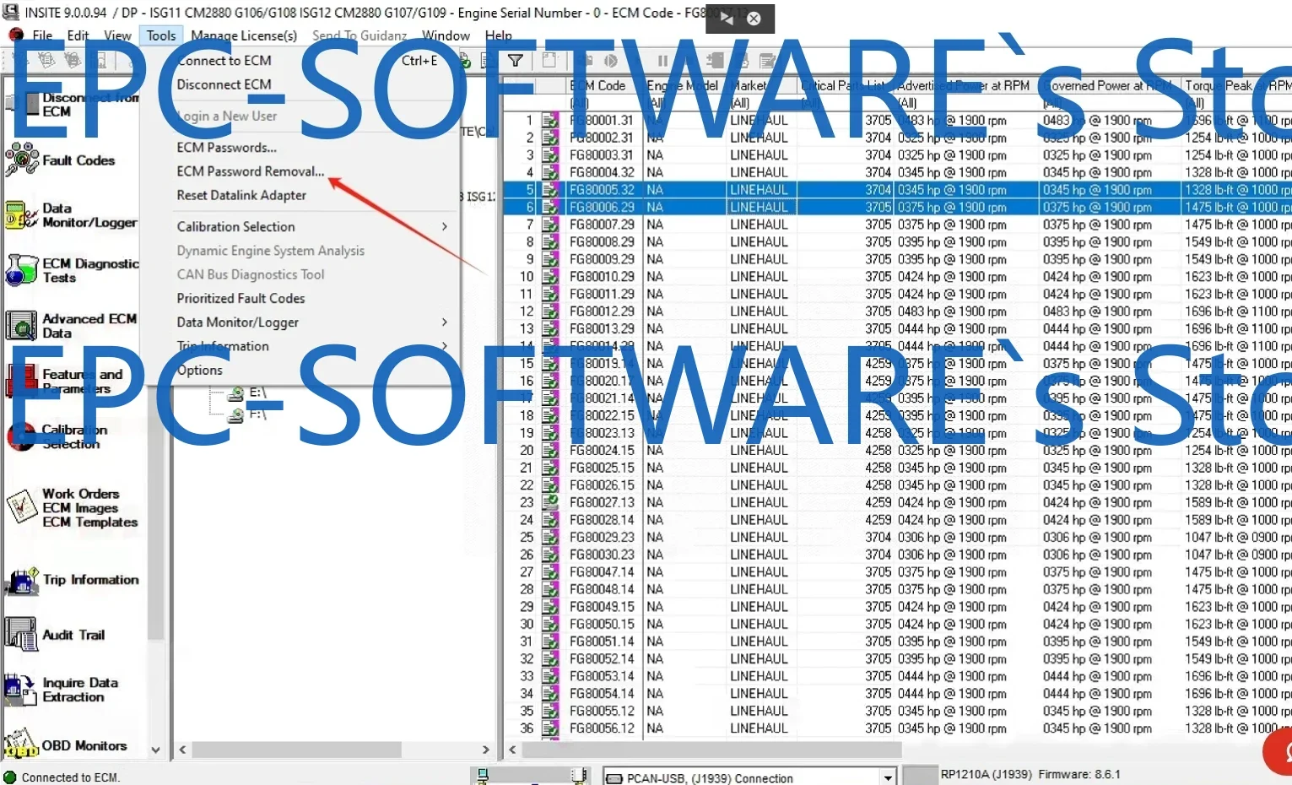Click the network computer icon in status bar
Viewport: 1292px width, 785px height.
tap(483, 776)
